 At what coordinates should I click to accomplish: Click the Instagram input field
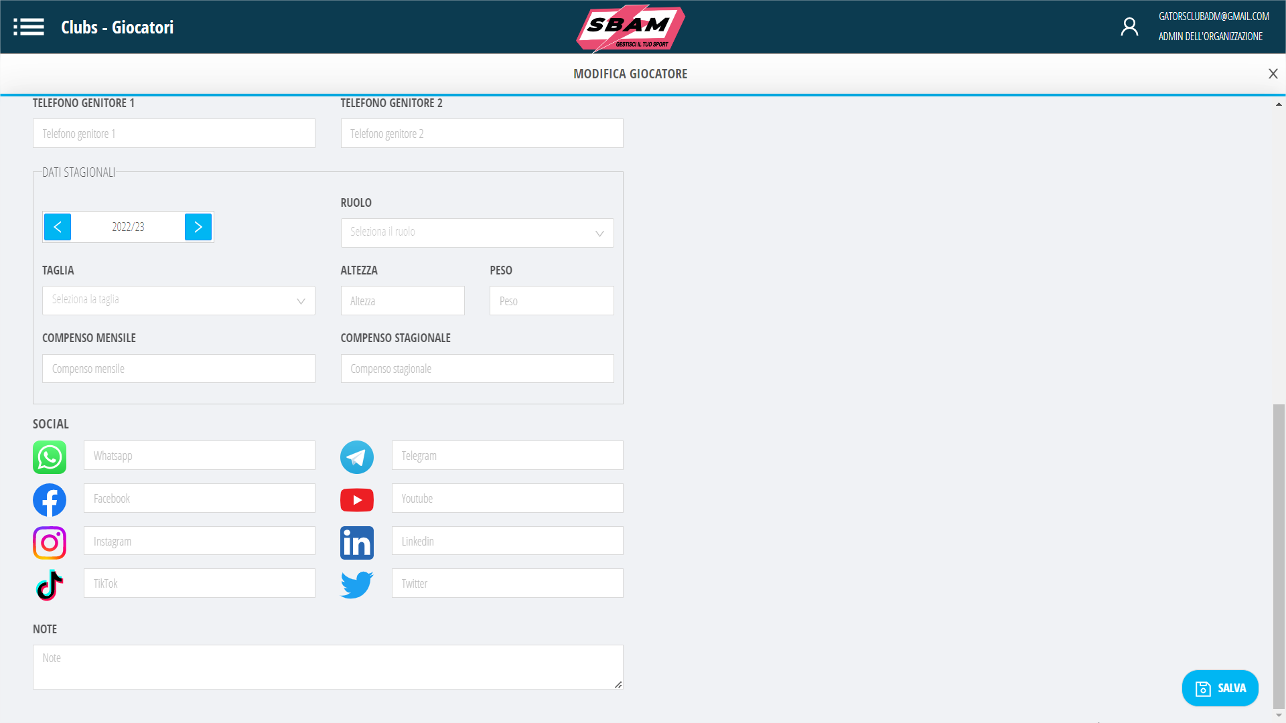coord(200,541)
